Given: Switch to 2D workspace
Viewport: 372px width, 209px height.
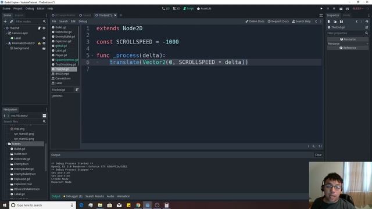Looking at the screenshot, I should pyautogui.click(x=166, y=9).
